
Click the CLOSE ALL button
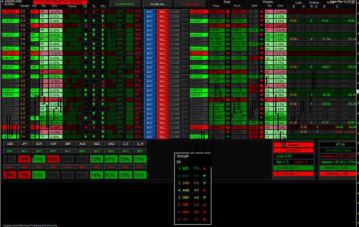[x=157, y=4]
